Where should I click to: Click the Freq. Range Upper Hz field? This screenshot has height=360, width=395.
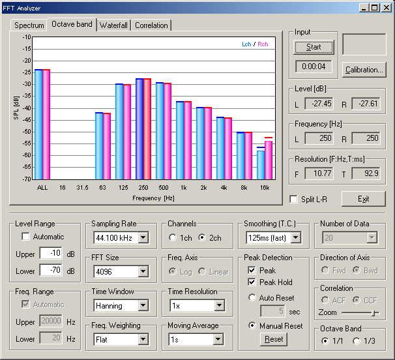[51, 321]
